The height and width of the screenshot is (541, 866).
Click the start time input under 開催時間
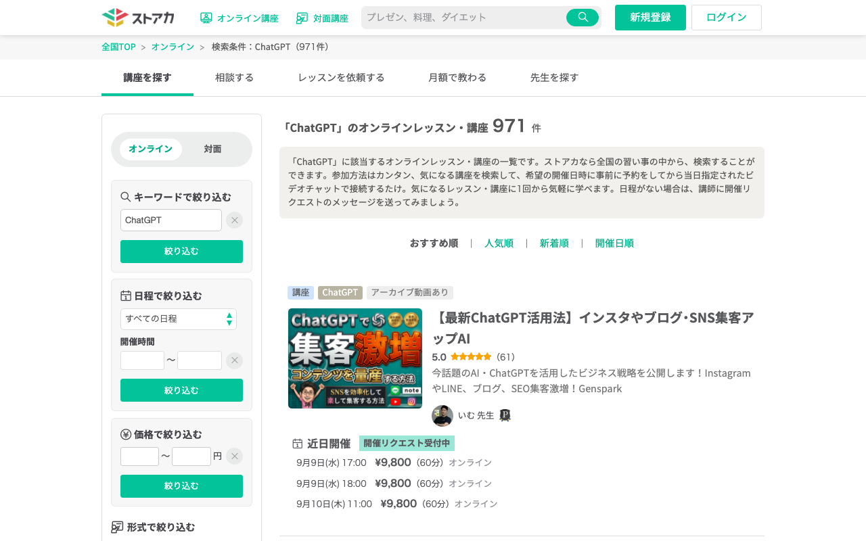(x=142, y=360)
